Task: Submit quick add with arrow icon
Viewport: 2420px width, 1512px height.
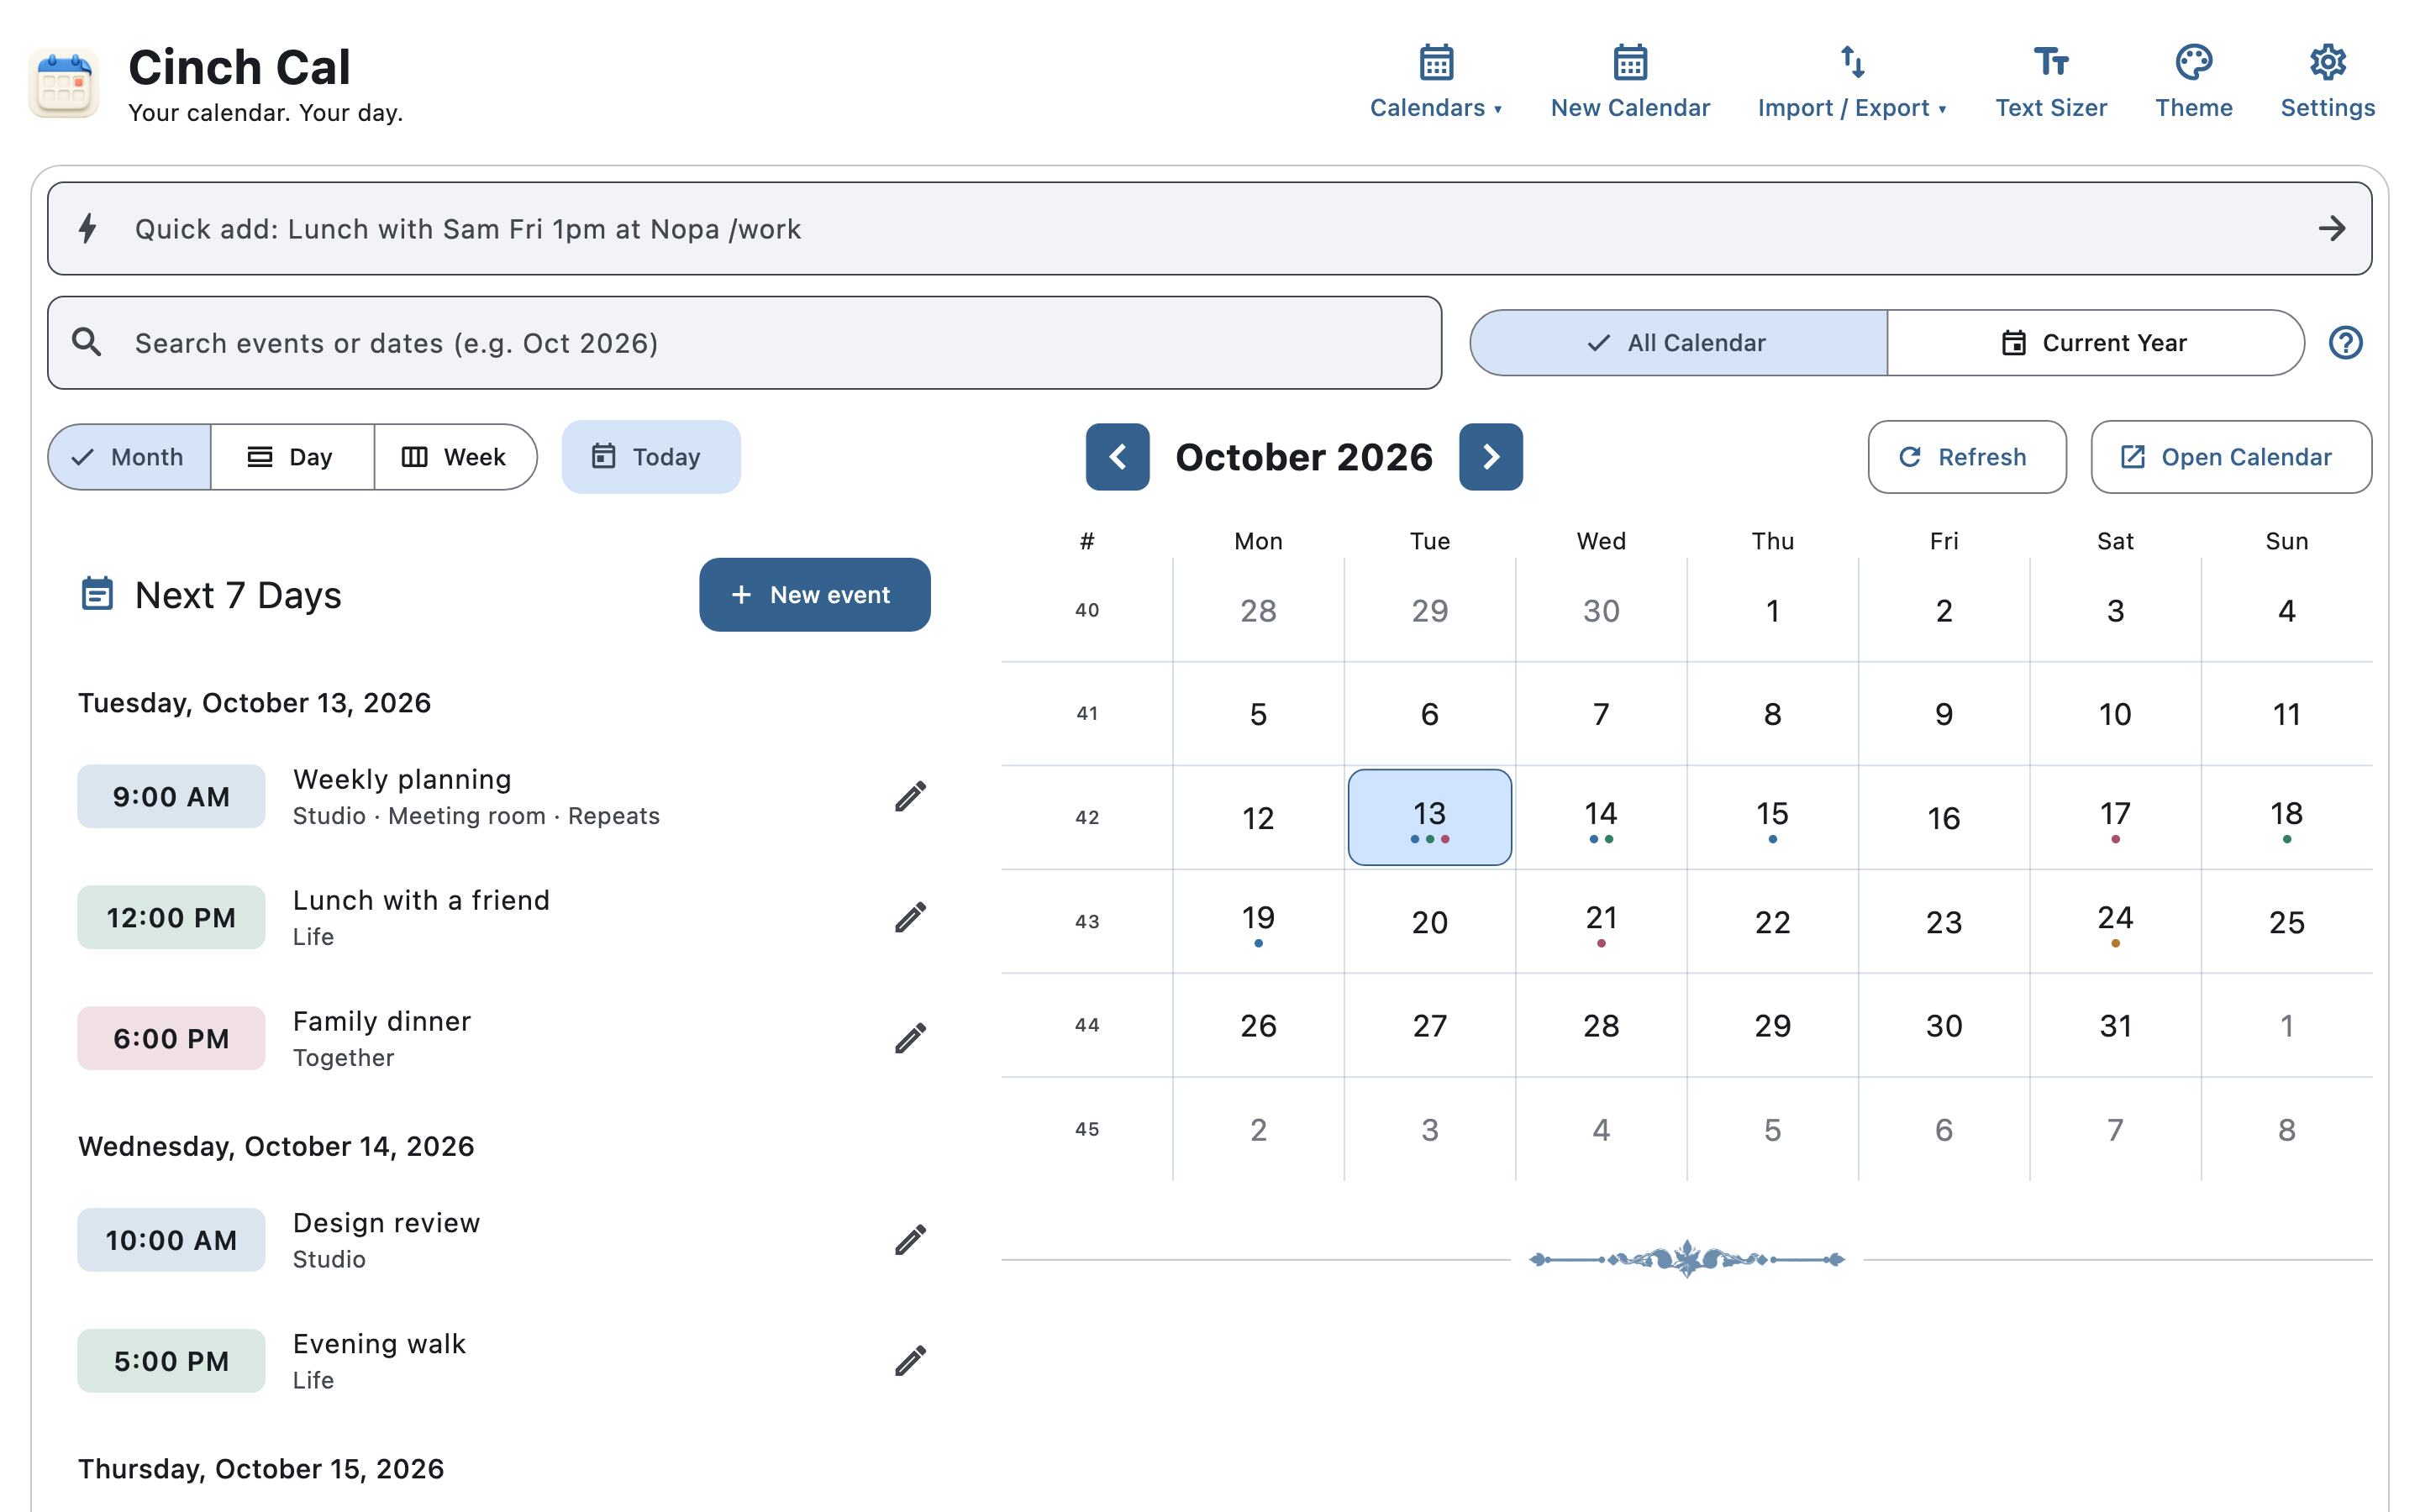Action: 2331,229
